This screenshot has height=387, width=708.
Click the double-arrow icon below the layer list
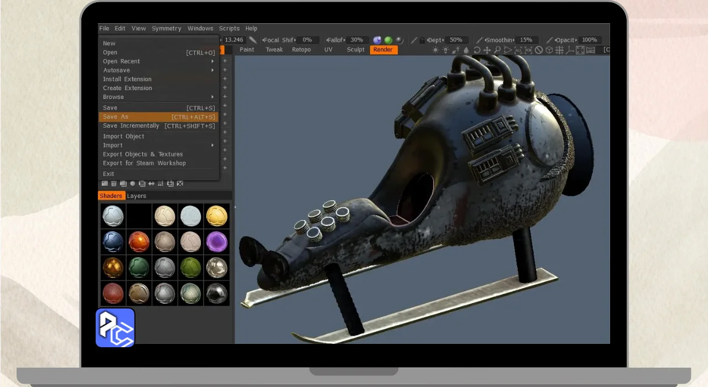click(x=151, y=184)
